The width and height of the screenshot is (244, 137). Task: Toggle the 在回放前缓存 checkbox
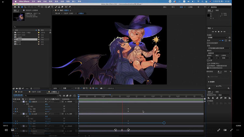point(209,43)
